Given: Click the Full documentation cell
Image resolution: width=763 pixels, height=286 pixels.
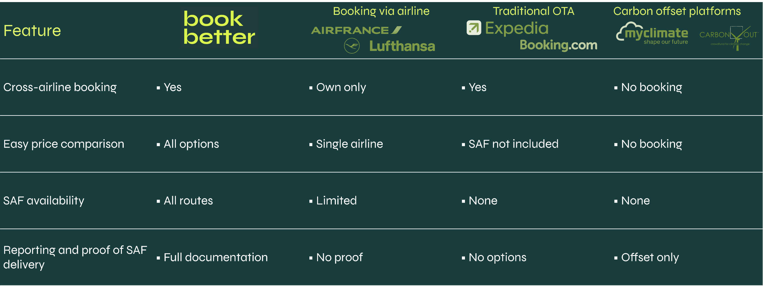Looking at the screenshot, I should click(215, 257).
